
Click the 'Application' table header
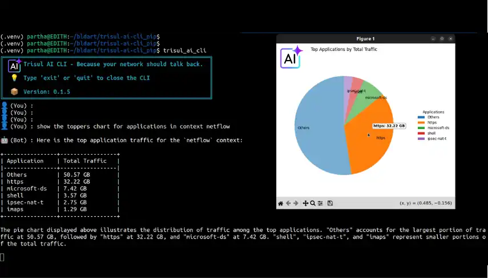tap(25, 161)
